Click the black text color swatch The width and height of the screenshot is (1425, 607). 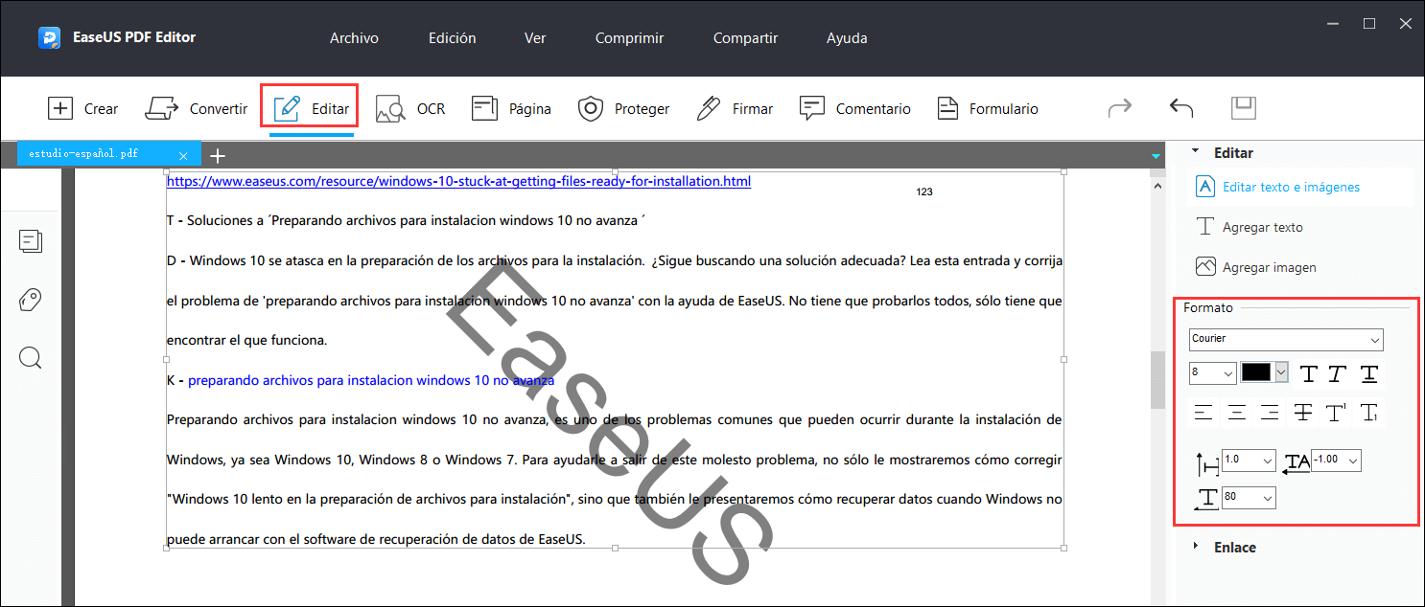pos(1256,373)
